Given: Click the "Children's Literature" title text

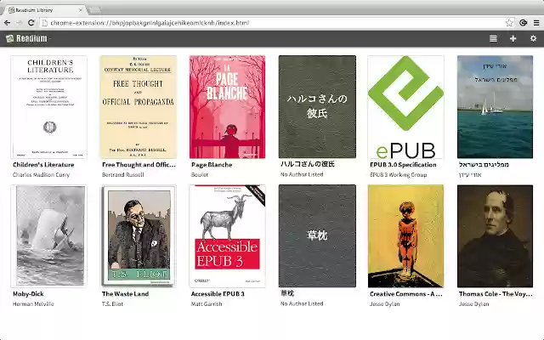Looking at the screenshot, I should tap(43, 165).
